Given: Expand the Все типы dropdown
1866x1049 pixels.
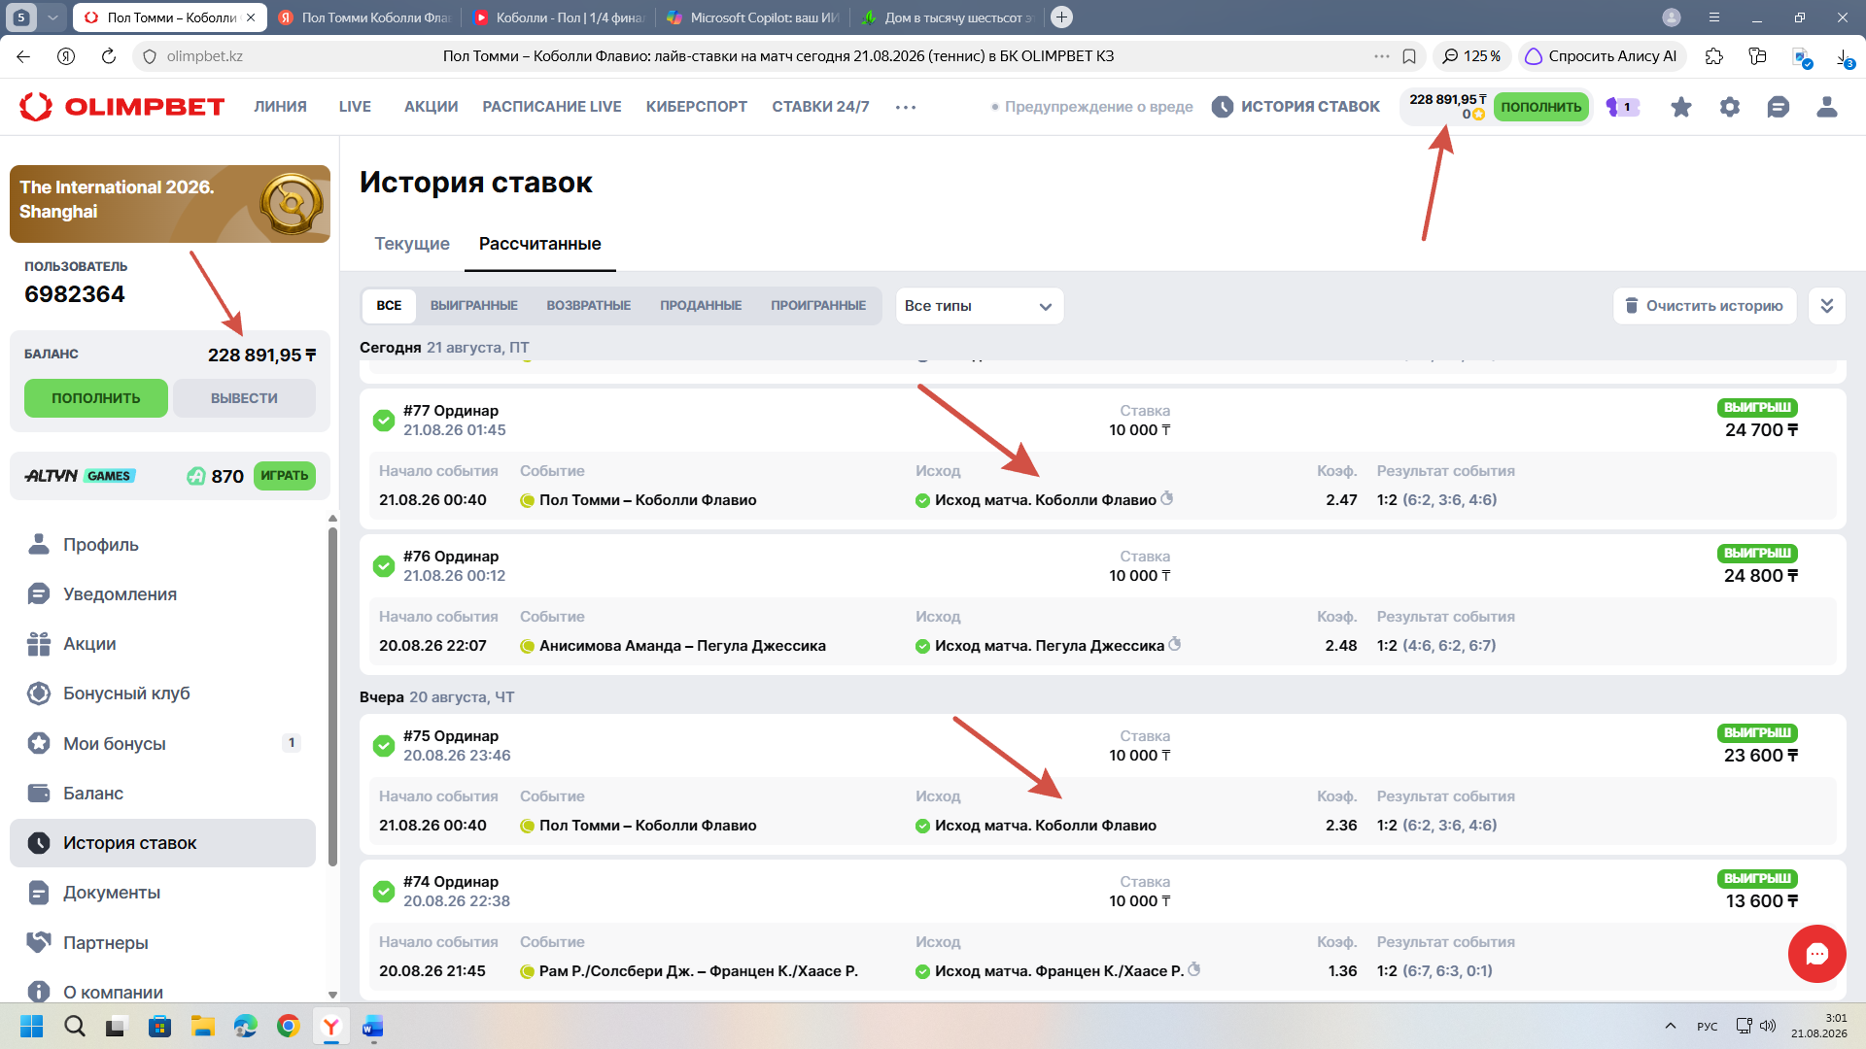Looking at the screenshot, I should [980, 306].
